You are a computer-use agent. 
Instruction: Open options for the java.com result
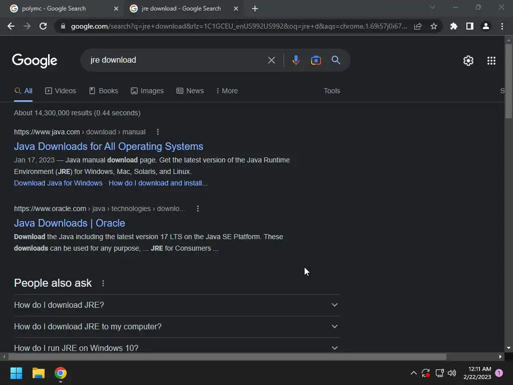[158, 132]
